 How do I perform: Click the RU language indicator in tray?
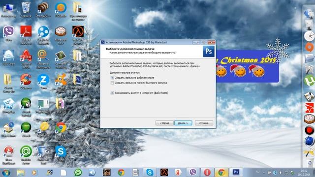[x=257, y=172]
